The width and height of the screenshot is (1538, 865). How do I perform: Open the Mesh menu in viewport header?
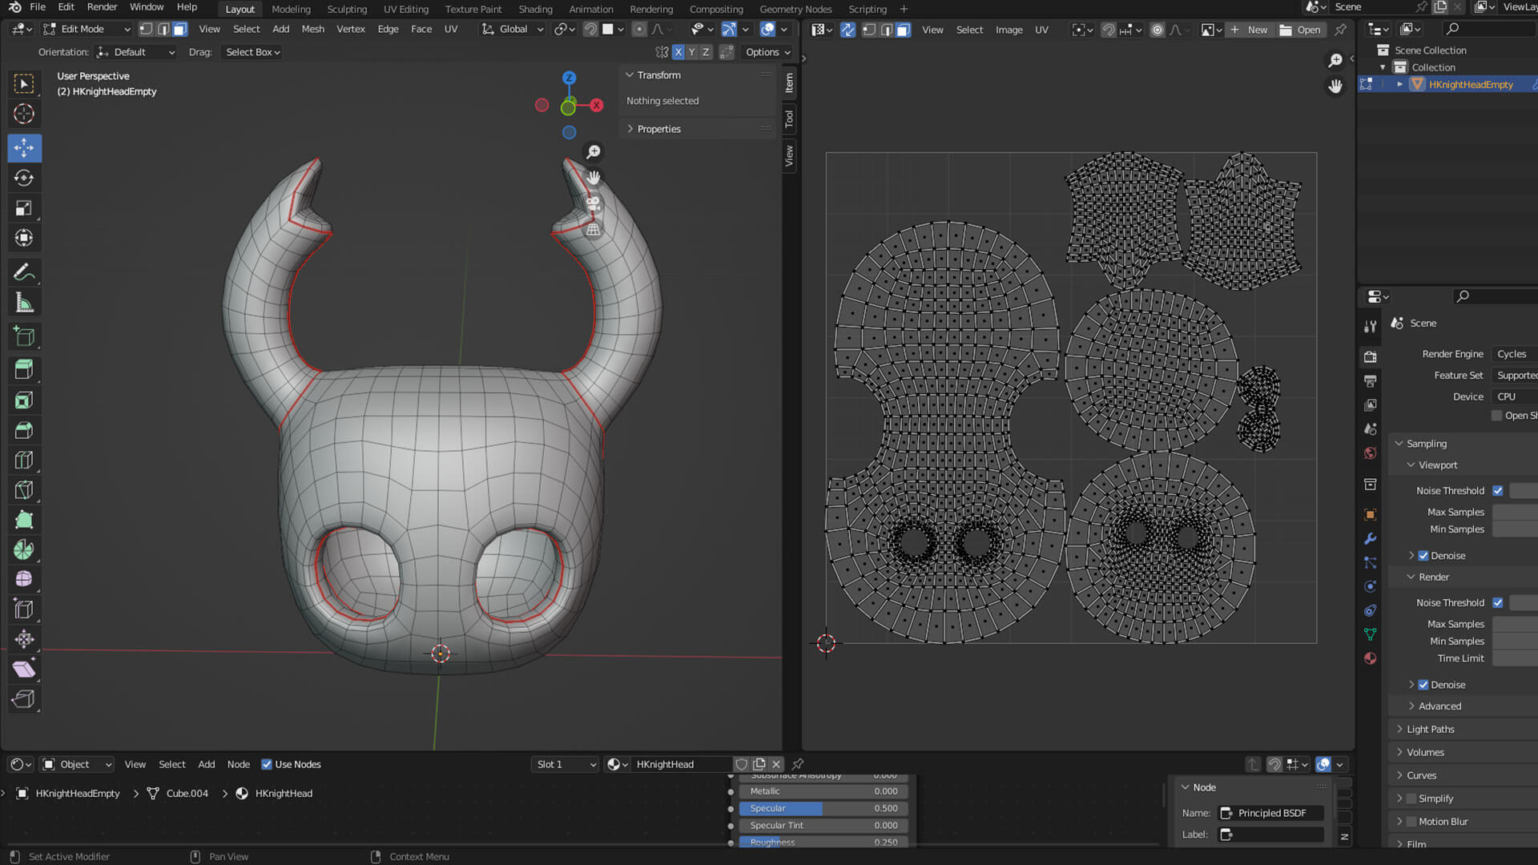tap(312, 29)
